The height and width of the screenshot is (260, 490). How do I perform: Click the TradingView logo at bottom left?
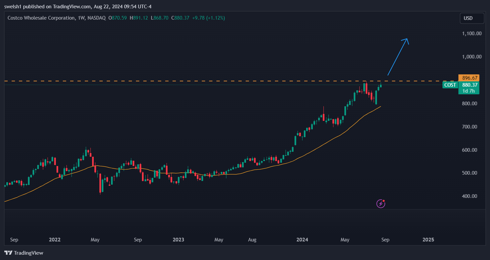(24, 253)
